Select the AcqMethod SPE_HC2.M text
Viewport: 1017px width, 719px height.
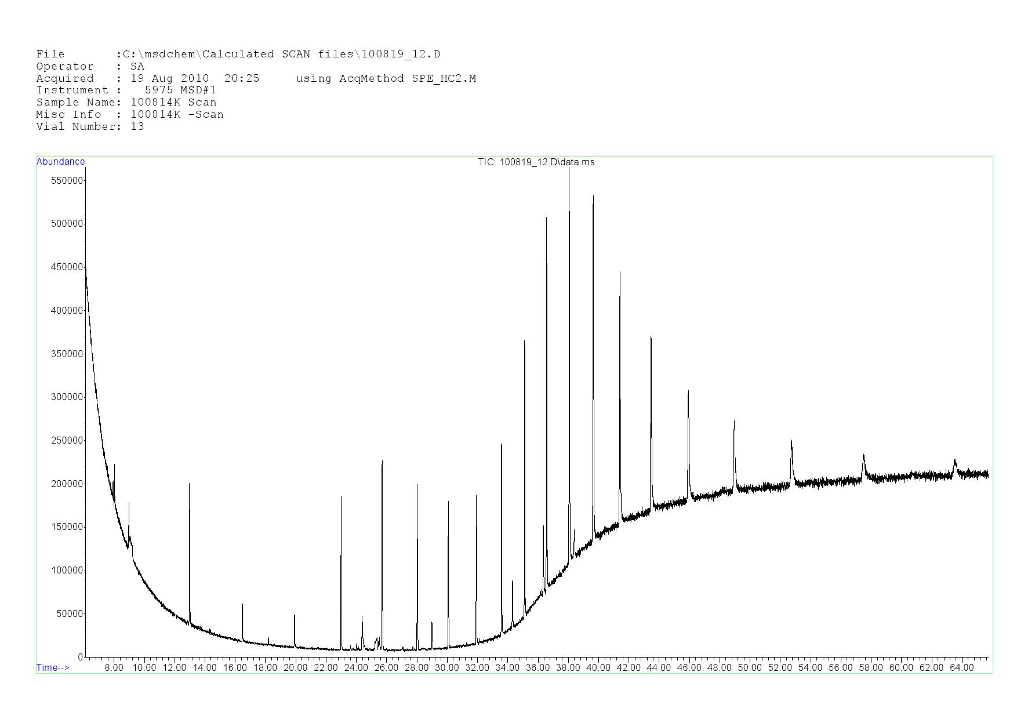click(x=386, y=79)
